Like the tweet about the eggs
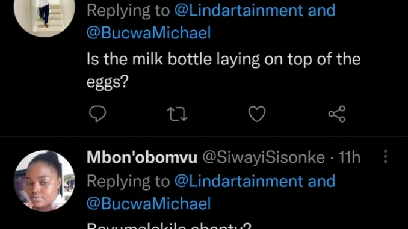Viewport: 408px width, 229px height. coord(257,114)
